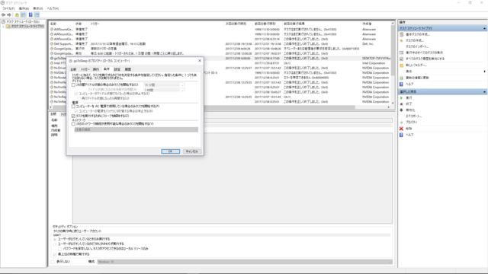This screenshot has height=274, width=488.
Task: Click the red 削除 delete icon
Action: [x=402, y=129]
